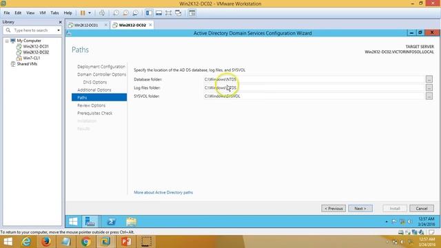The image size is (441, 248).
Task: Launch PowerShell from the guest taskbar
Action: click(x=111, y=222)
